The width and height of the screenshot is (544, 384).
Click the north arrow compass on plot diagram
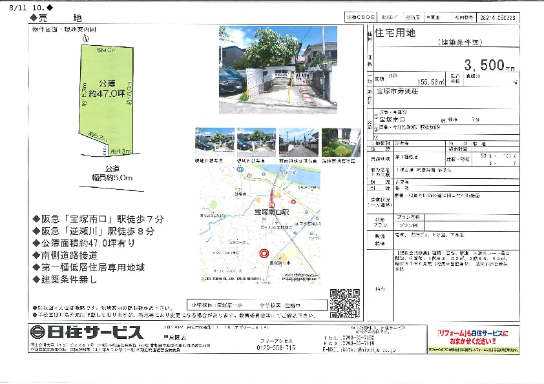(85, 38)
